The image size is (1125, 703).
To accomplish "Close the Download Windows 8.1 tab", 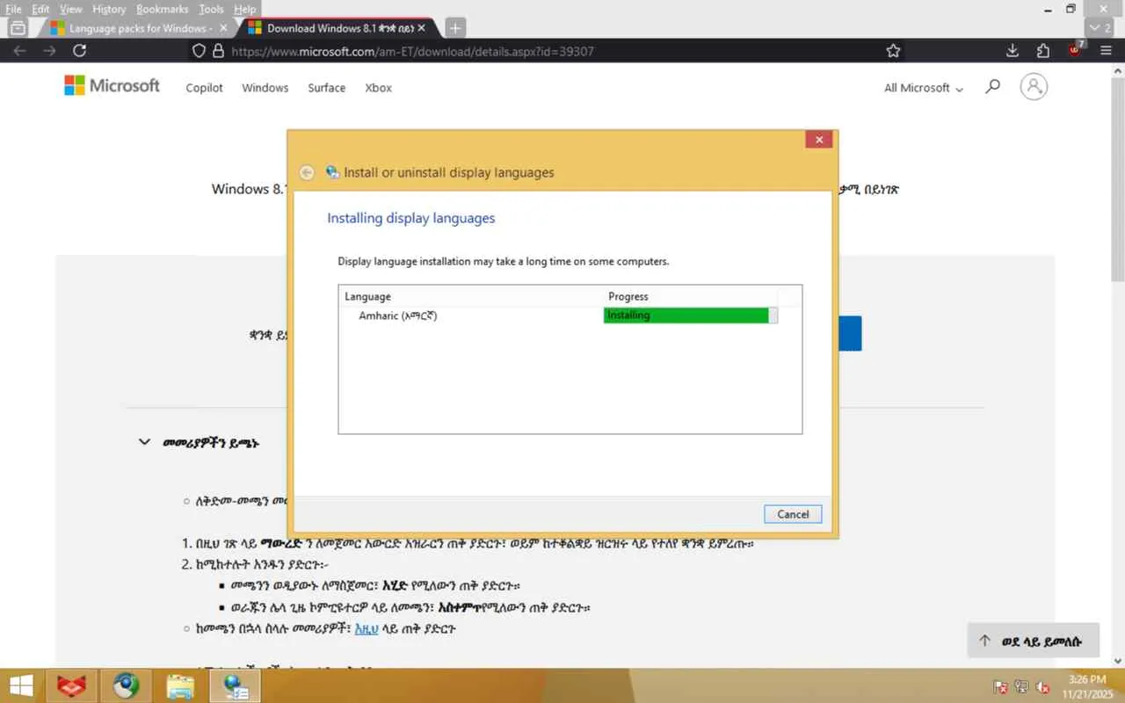I will point(422,28).
